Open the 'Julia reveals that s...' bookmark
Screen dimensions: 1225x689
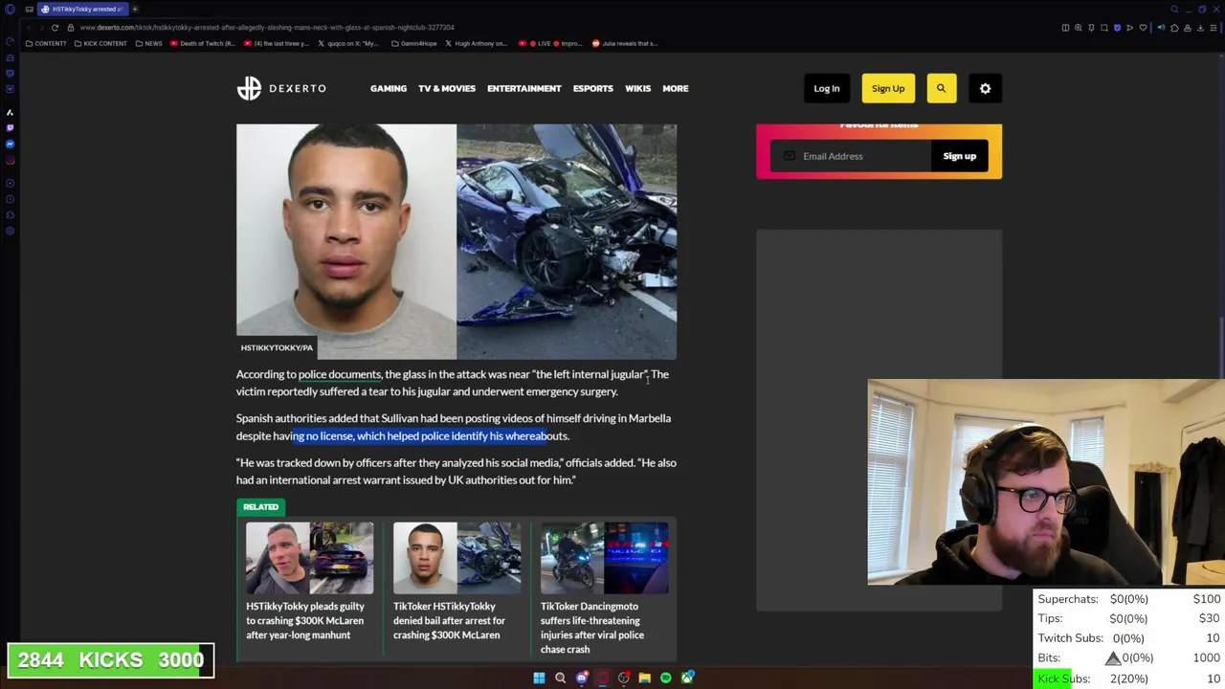(x=625, y=43)
